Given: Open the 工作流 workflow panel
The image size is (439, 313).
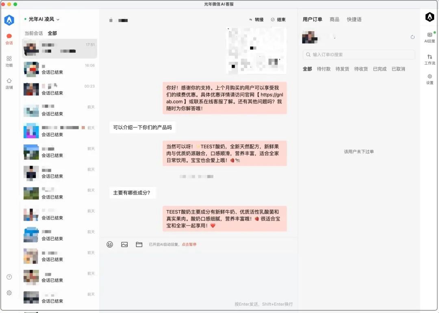Looking at the screenshot, I should [x=430, y=60].
